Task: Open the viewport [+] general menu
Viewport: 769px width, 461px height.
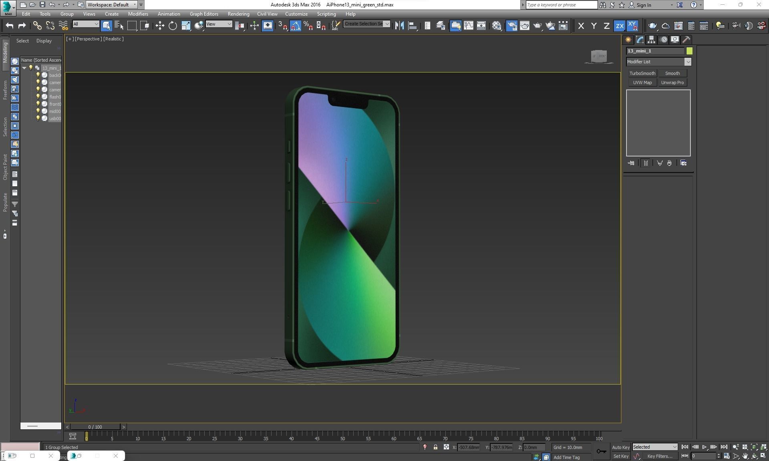Action: (70, 39)
